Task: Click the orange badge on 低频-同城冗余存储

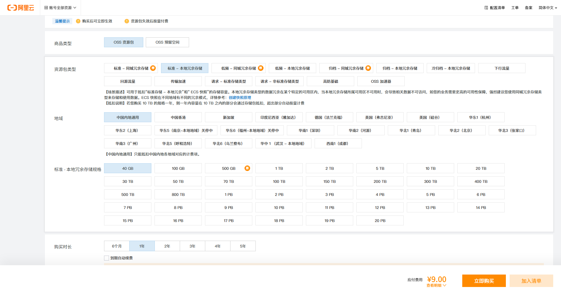Action: pos(261,68)
